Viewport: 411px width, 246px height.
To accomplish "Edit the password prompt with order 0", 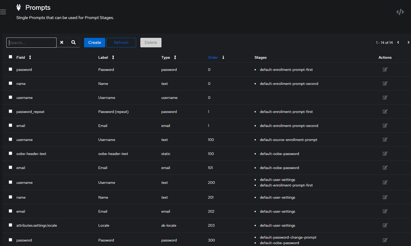I will point(385,69).
